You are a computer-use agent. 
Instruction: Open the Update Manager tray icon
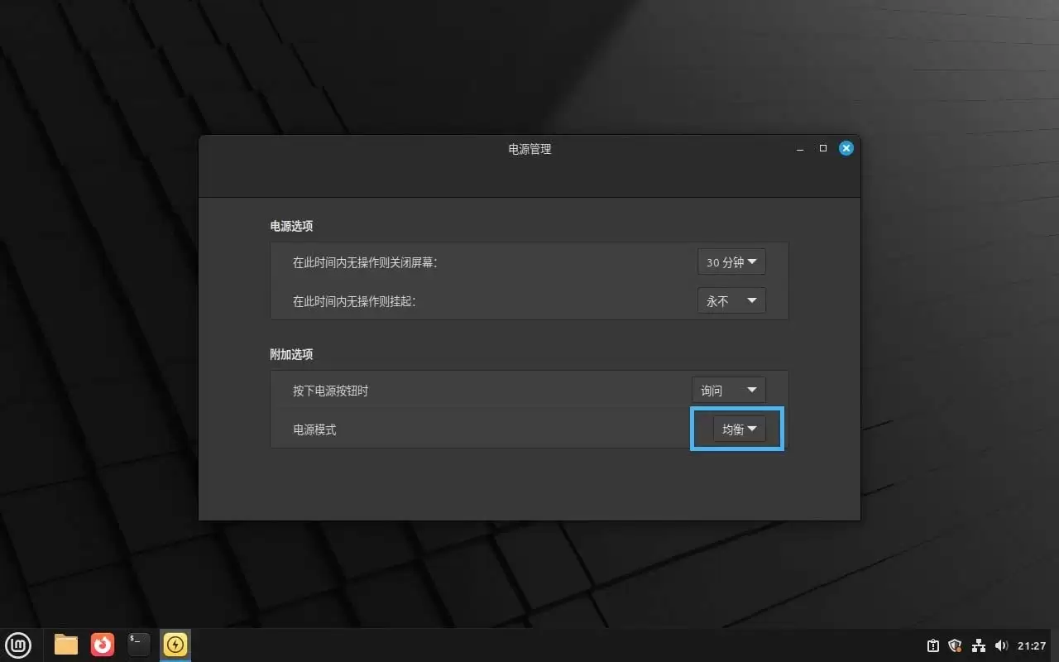click(x=932, y=645)
